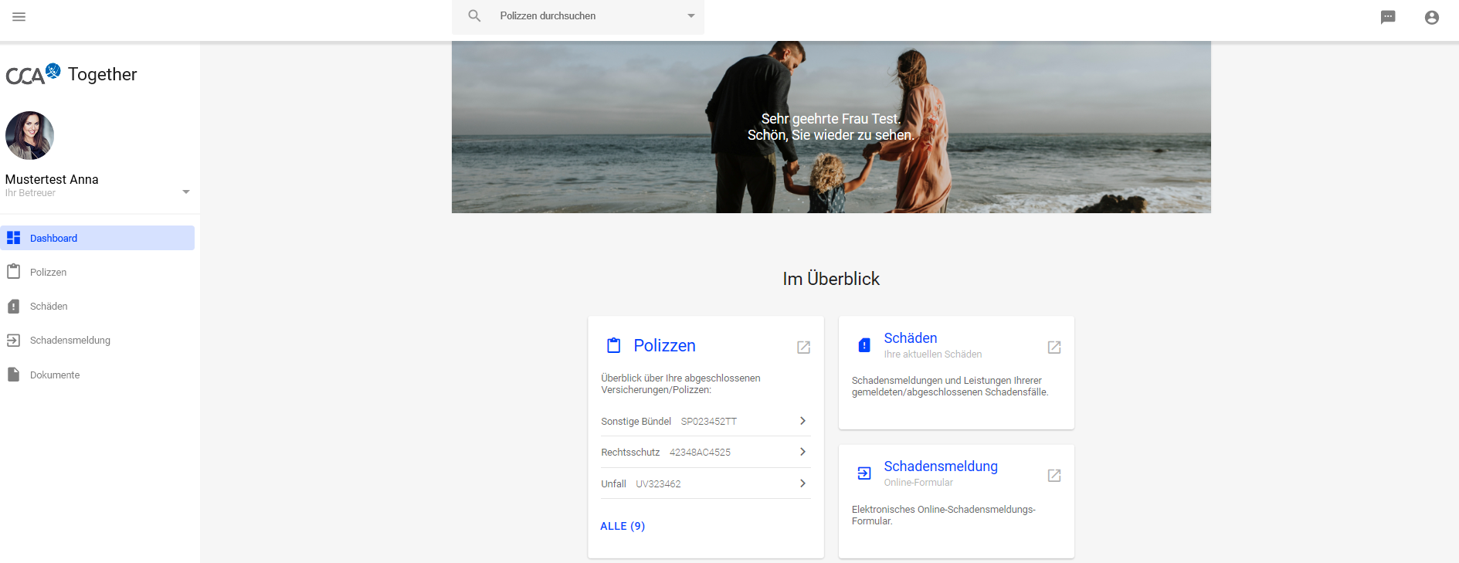1459x563 pixels.
Task: Open Schadensmeldung in the sidebar
Action: [x=97, y=340]
